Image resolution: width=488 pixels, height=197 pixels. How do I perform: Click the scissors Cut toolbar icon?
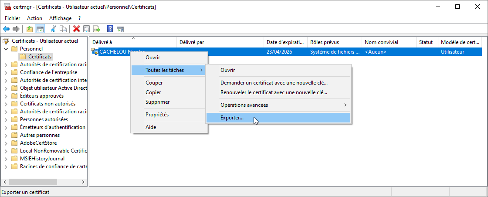pyautogui.click(x=53, y=29)
